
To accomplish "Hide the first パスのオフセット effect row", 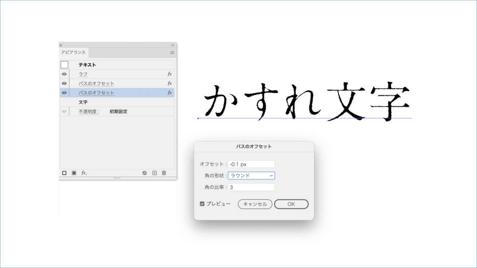I will click(64, 84).
